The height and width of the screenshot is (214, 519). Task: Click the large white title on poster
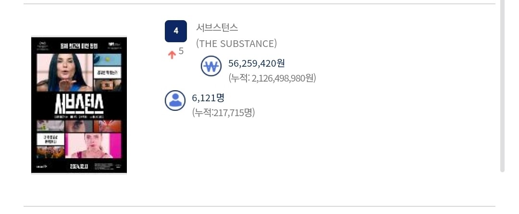click(x=79, y=105)
